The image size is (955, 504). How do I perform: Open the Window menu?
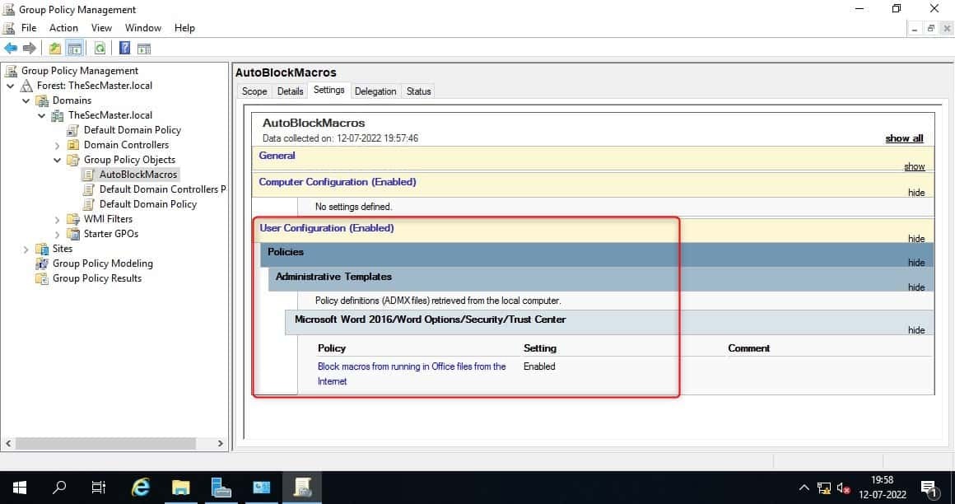coord(143,28)
